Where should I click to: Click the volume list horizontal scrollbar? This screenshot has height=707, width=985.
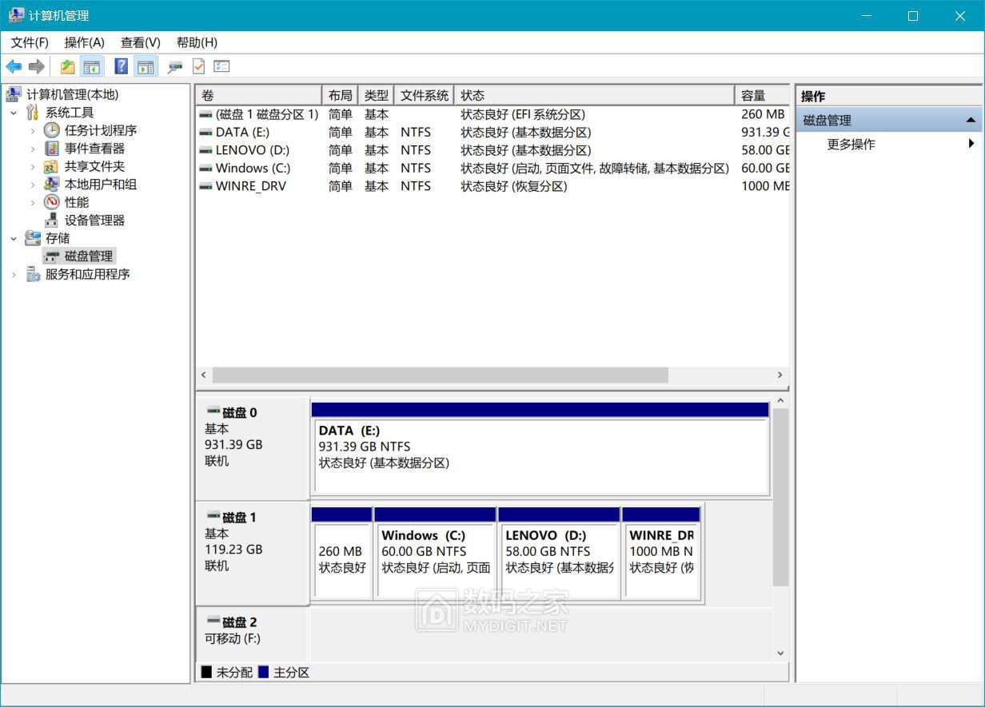click(x=440, y=375)
